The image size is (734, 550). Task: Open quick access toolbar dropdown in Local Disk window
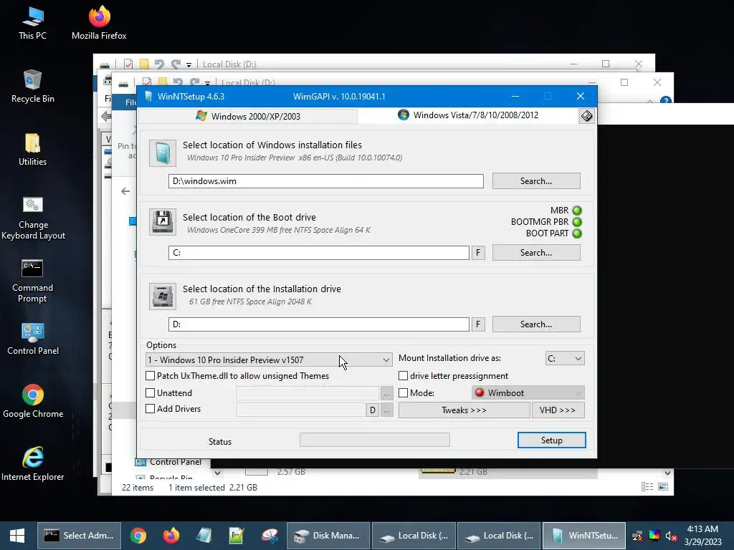[189, 64]
